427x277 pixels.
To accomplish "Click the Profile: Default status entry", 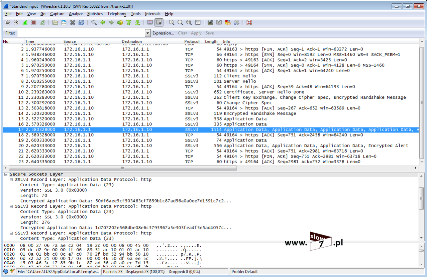I will (244, 272).
